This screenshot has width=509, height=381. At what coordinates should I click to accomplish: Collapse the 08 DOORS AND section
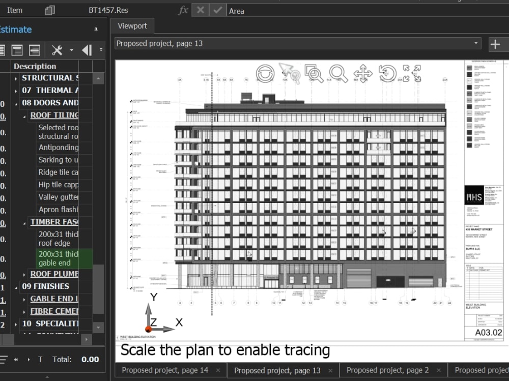pos(16,104)
